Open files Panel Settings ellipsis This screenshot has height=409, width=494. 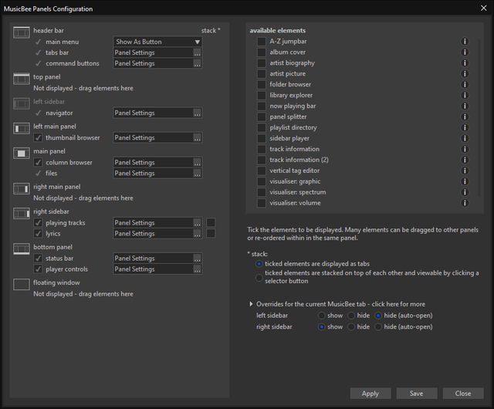tap(198, 174)
